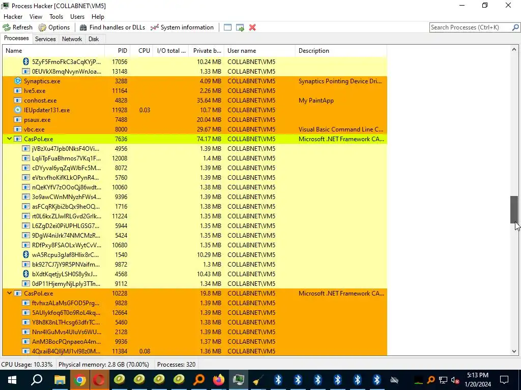Open the Tools menu
This screenshot has width=521, height=390.
[56, 17]
